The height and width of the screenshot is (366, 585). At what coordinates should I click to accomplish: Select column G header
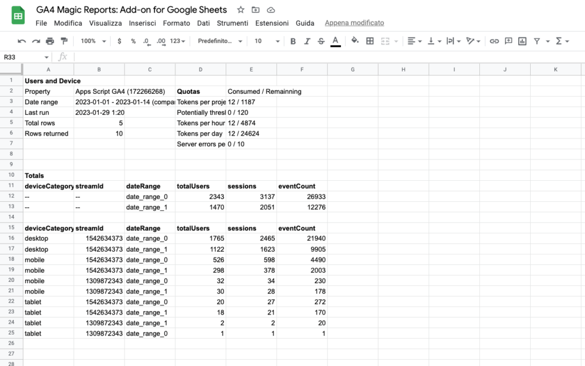(352, 69)
